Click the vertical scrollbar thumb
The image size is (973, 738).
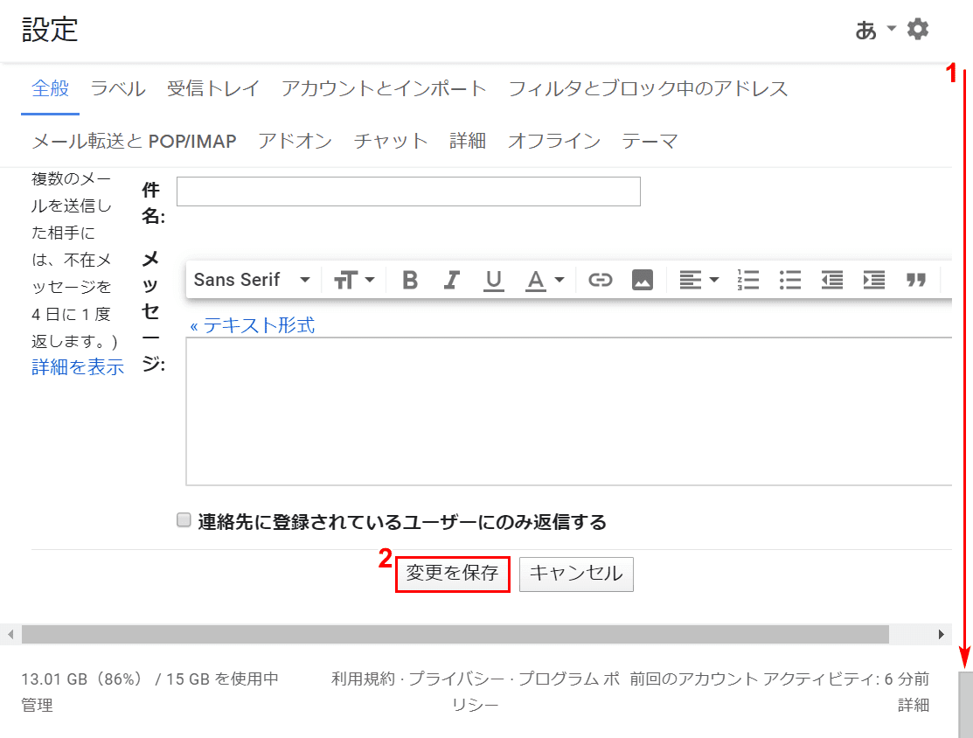coord(965,704)
